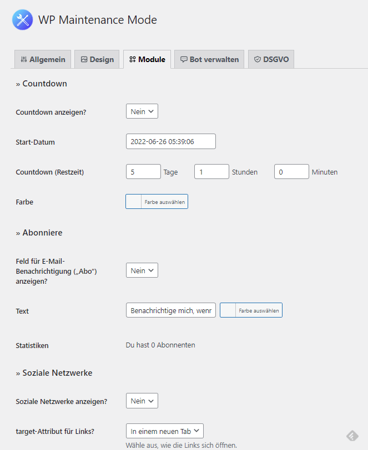Image resolution: width=368 pixels, height=450 pixels.
Task: Click the modules grid icon
Action: (x=133, y=59)
